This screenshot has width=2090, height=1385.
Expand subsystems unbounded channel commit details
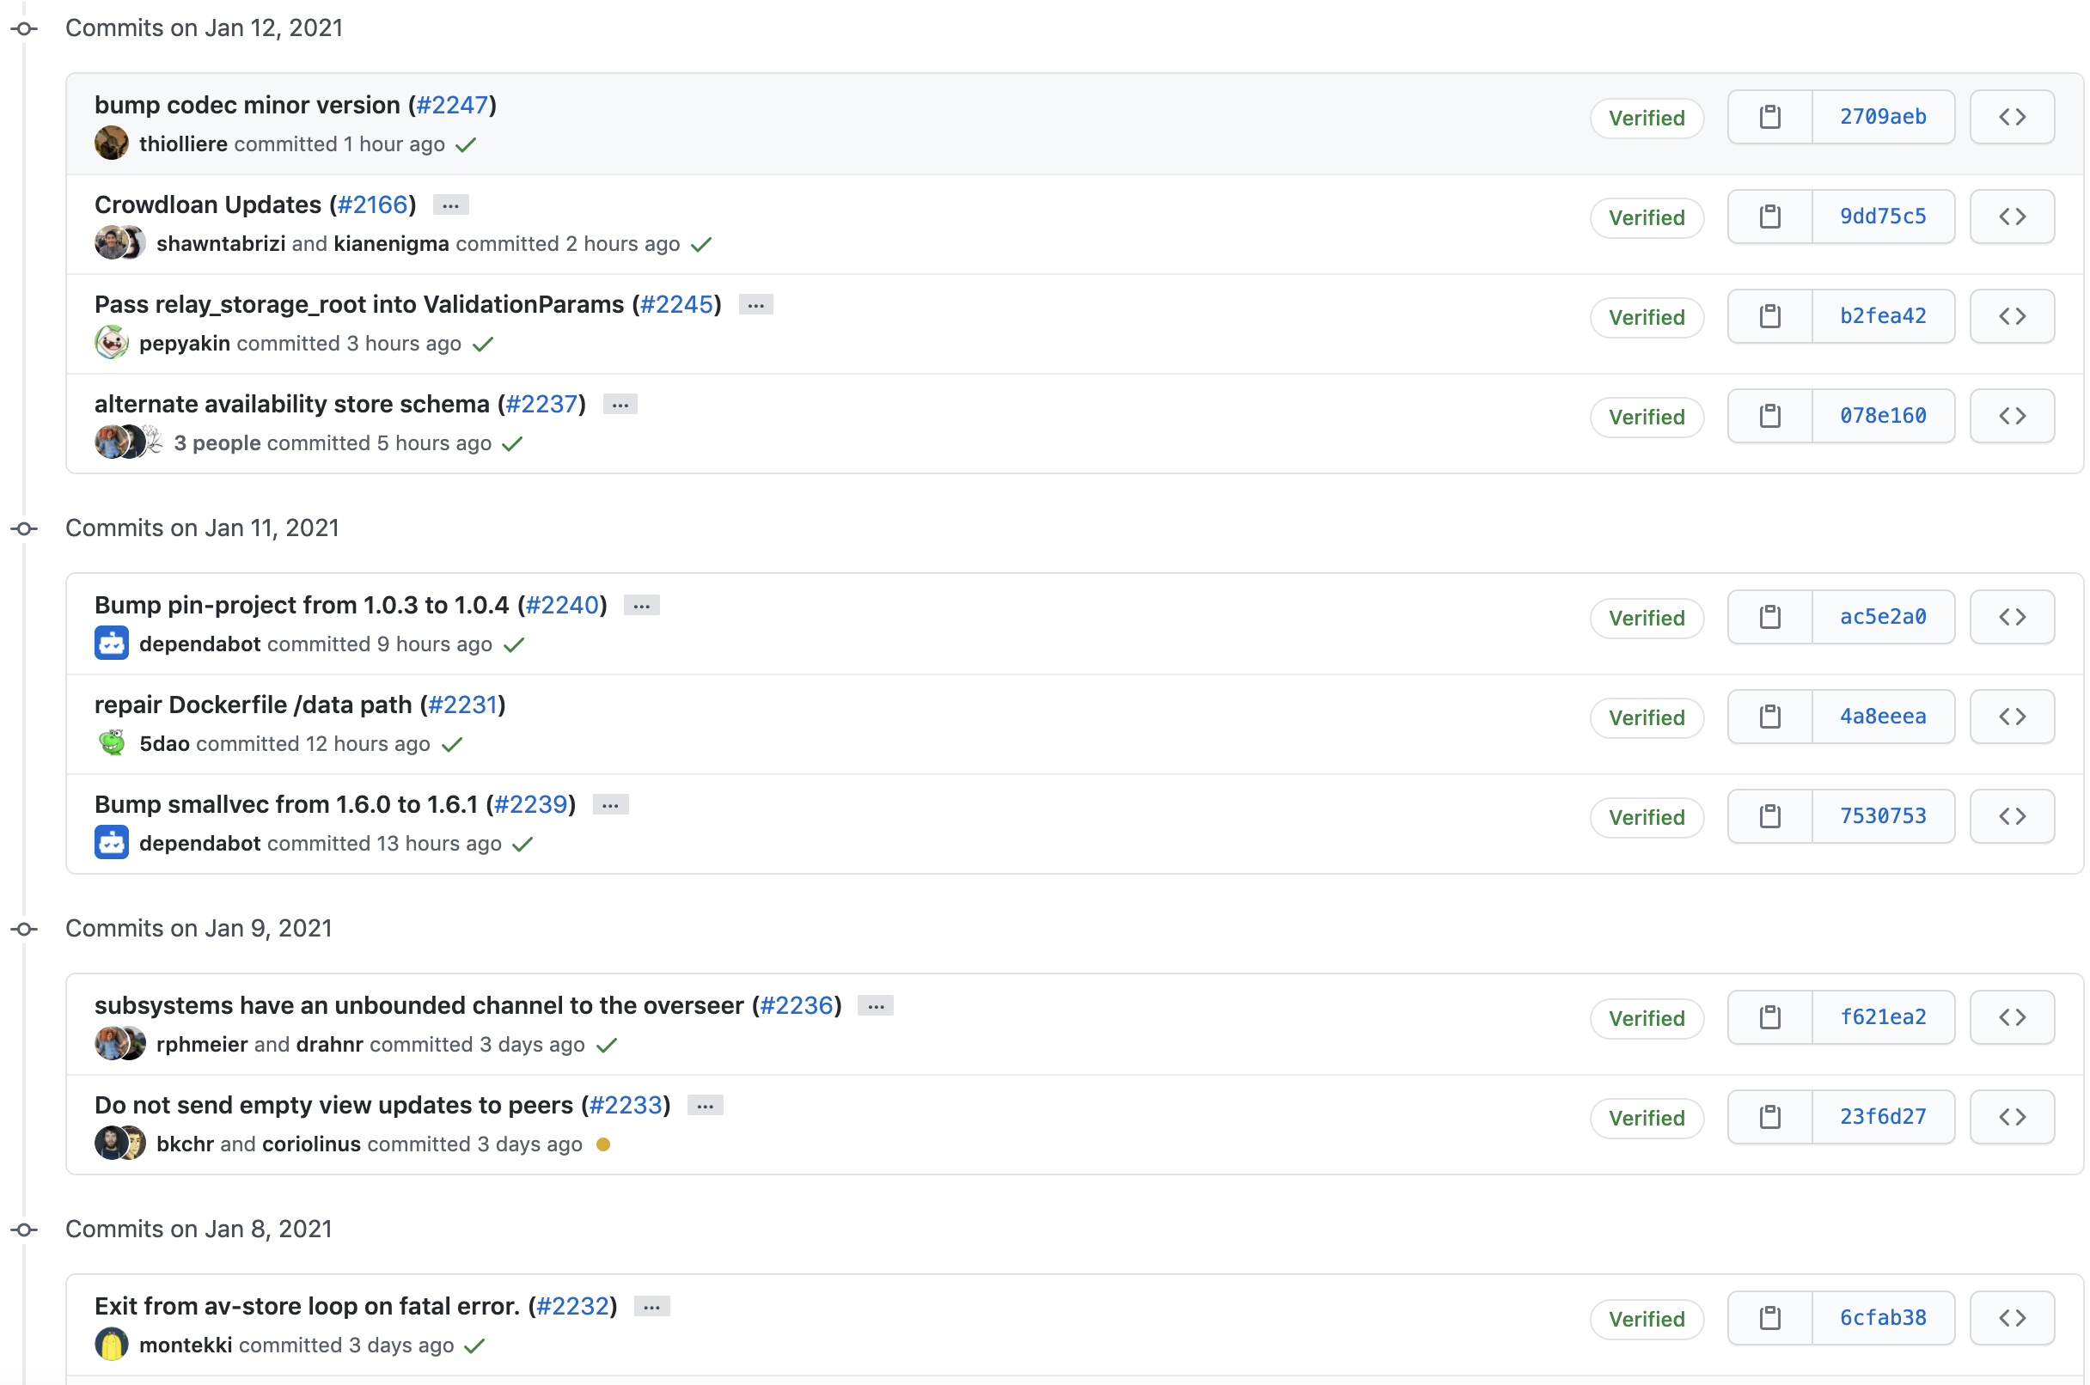pyautogui.click(x=876, y=1006)
